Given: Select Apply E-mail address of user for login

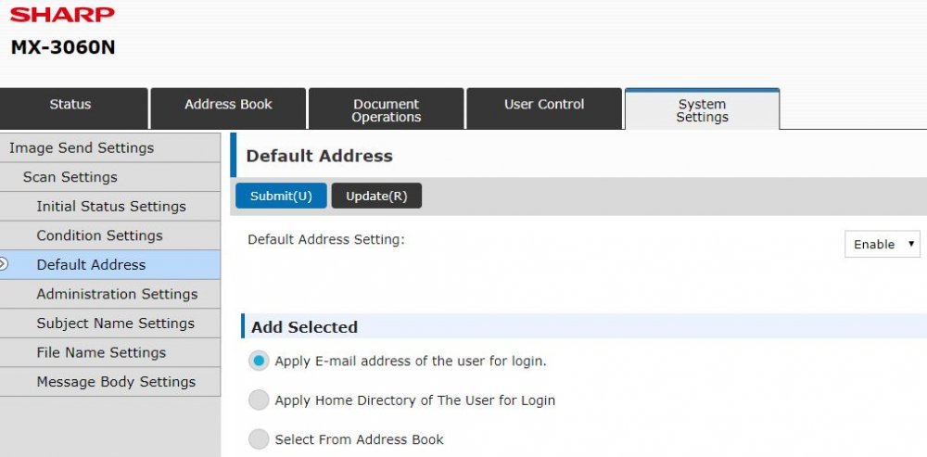Looking at the screenshot, I should click(259, 362).
